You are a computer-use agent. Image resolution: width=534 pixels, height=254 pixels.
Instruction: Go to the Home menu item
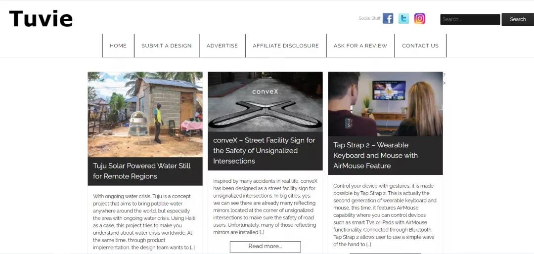pyautogui.click(x=118, y=45)
